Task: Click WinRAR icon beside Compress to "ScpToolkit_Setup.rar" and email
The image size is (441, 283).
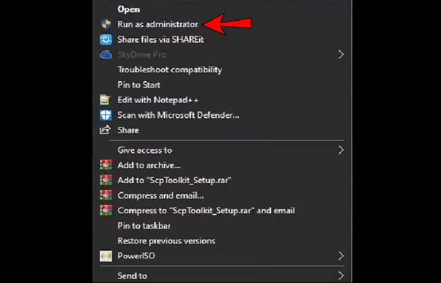Action: tap(106, 210)
